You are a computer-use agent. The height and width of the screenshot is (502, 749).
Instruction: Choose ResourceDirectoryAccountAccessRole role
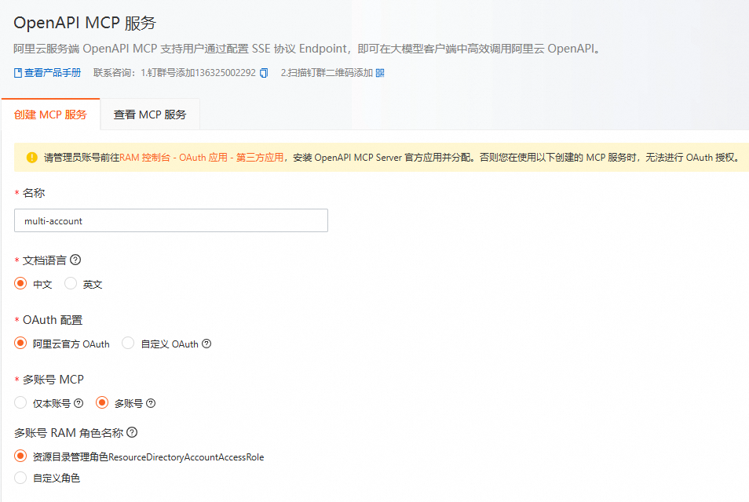click(x=20, y=457)
